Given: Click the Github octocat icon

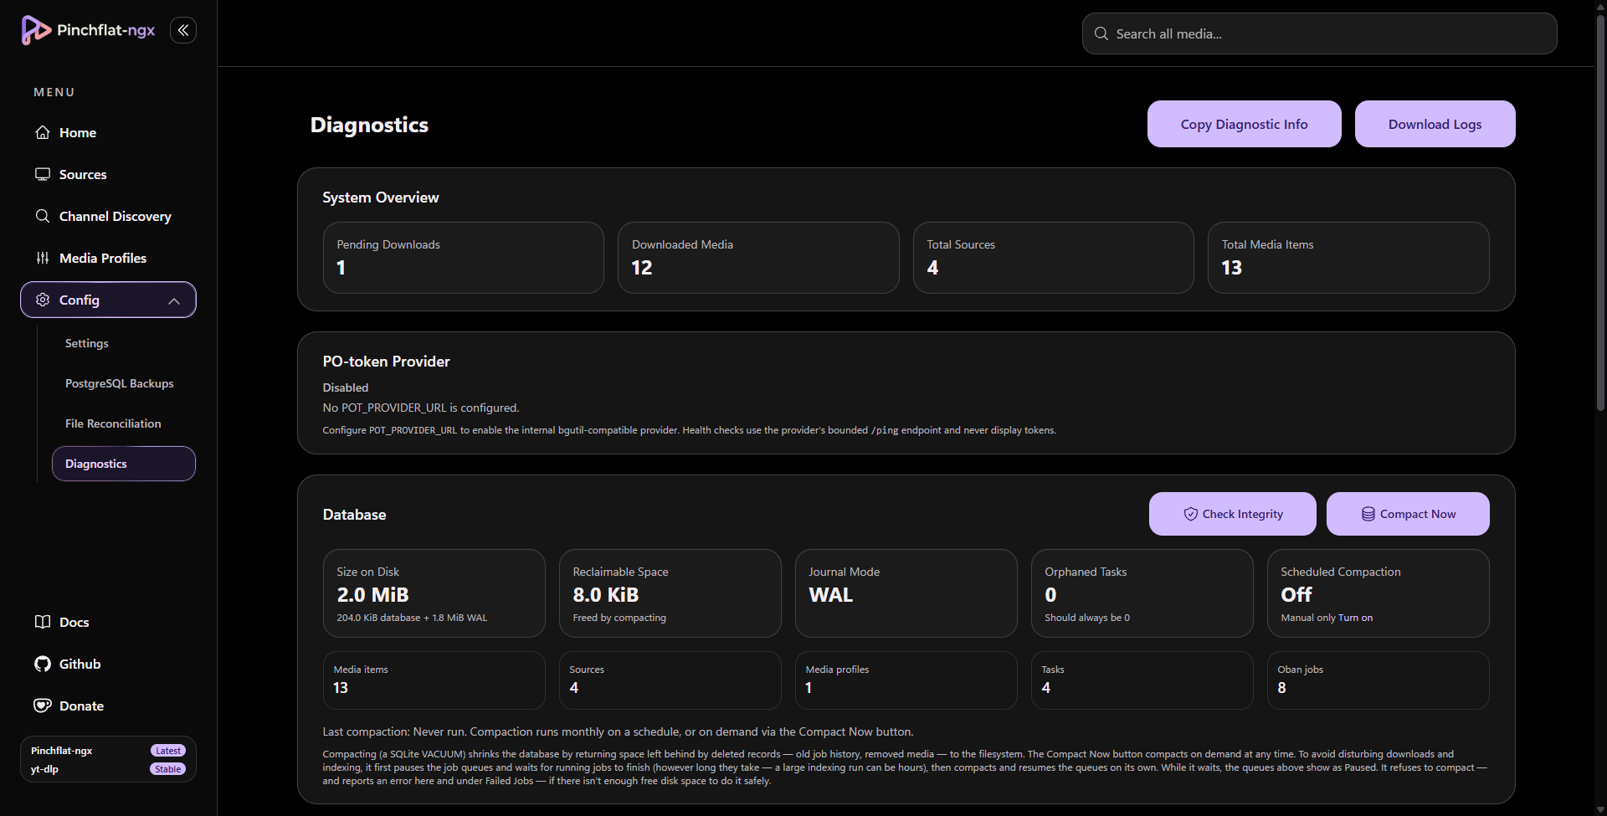Looking at the screenshot, I should [43, 664].
